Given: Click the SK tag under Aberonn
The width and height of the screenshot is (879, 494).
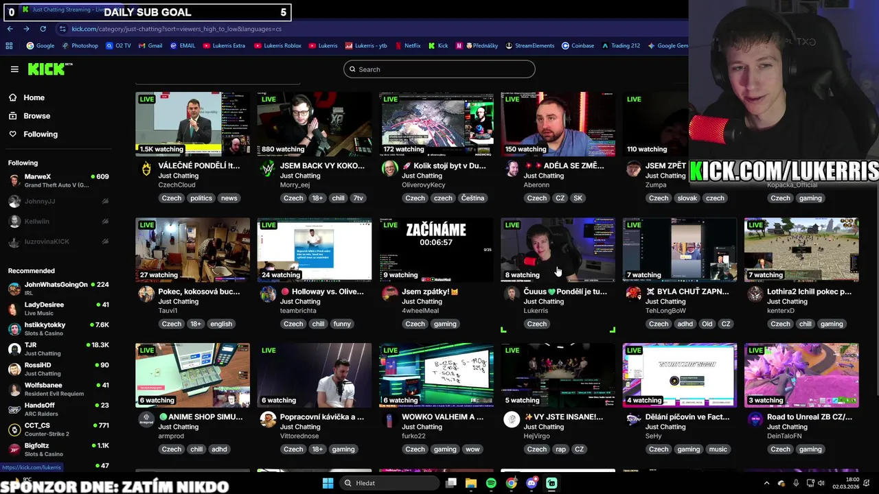Looking at the screenshot, I should 578,198.
